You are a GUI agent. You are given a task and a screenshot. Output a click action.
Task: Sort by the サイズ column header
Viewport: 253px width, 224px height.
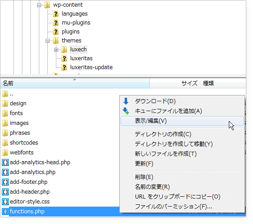(x=175, y=83)
